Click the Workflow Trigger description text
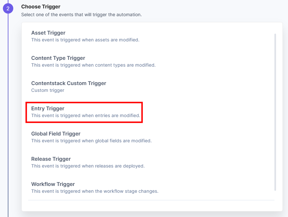 [95, 191]
